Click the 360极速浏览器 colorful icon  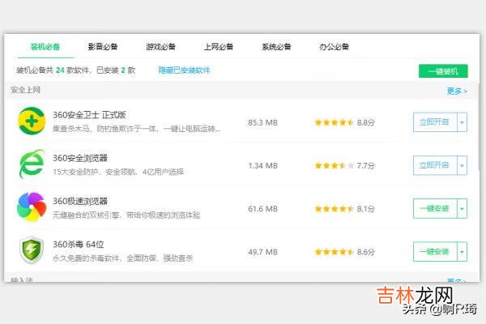(x=32, y=207)
